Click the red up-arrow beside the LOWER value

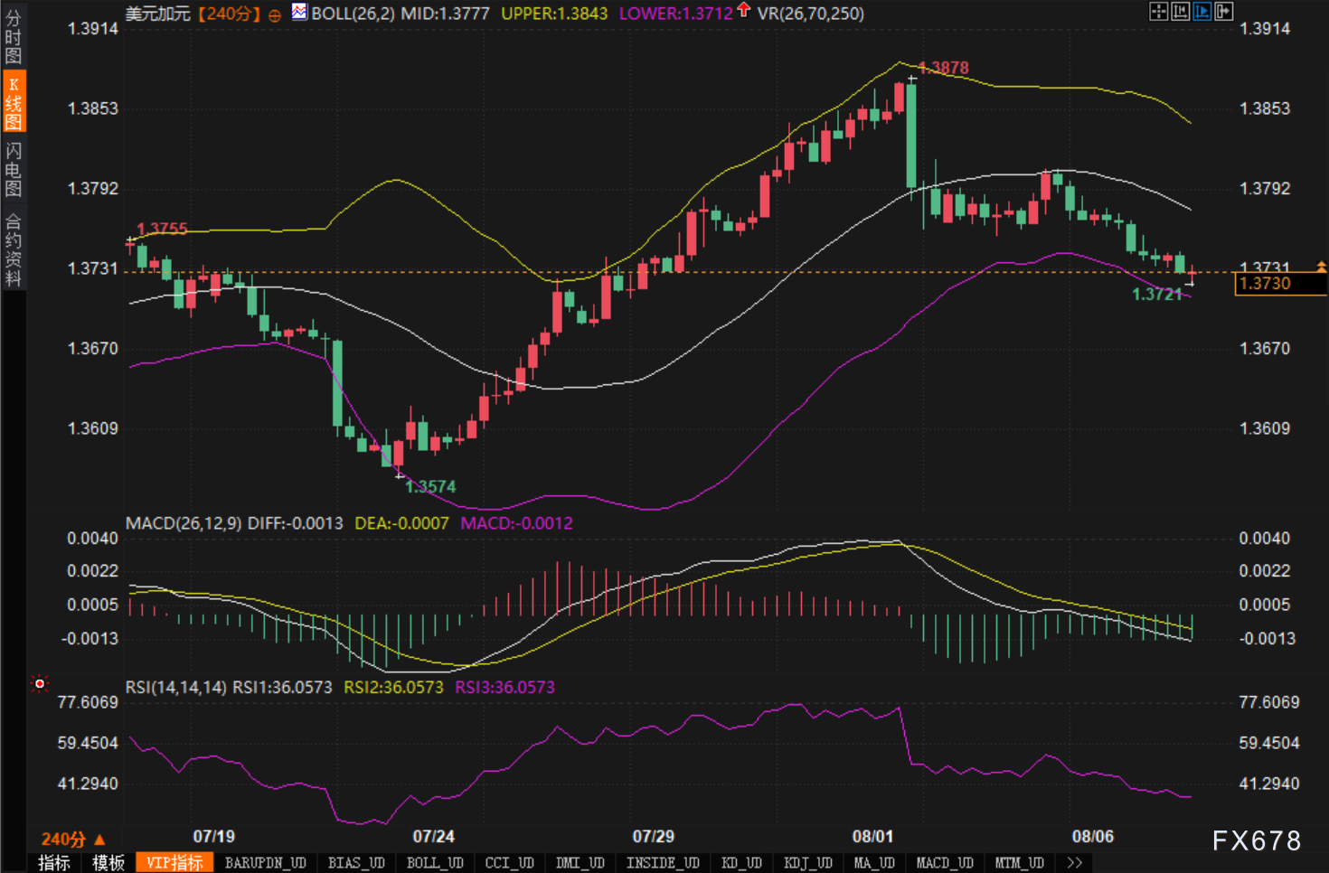tap(743, 10)
